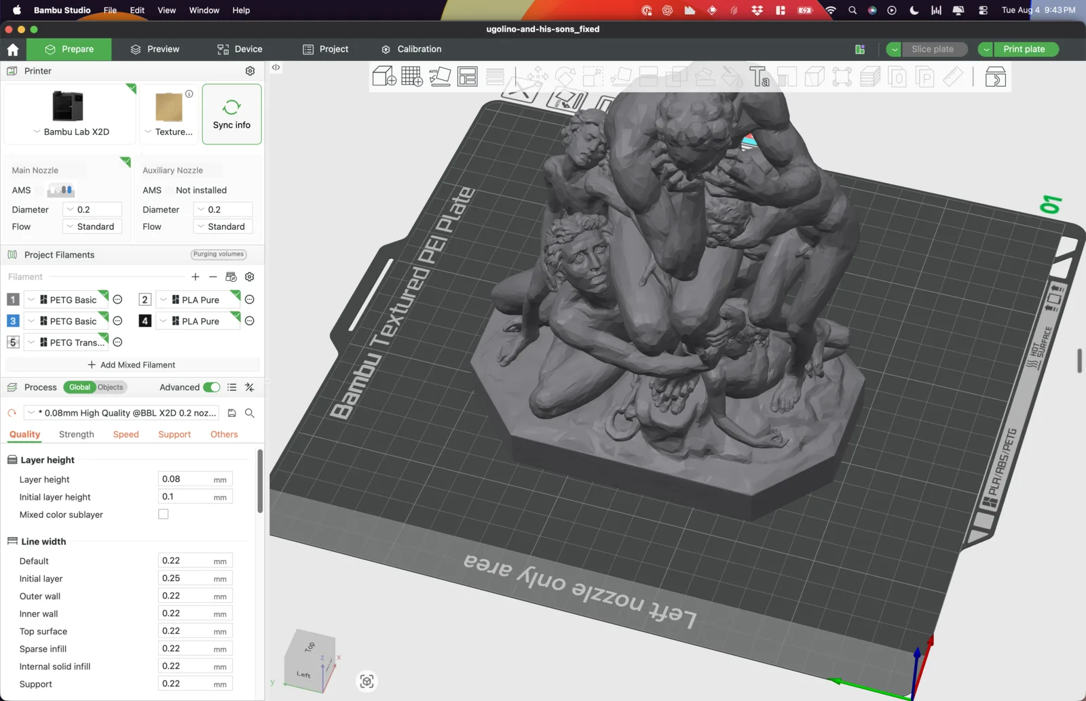Click the compare presets list icon
Screen dimensions: 1086x701
tap(232, 387)
